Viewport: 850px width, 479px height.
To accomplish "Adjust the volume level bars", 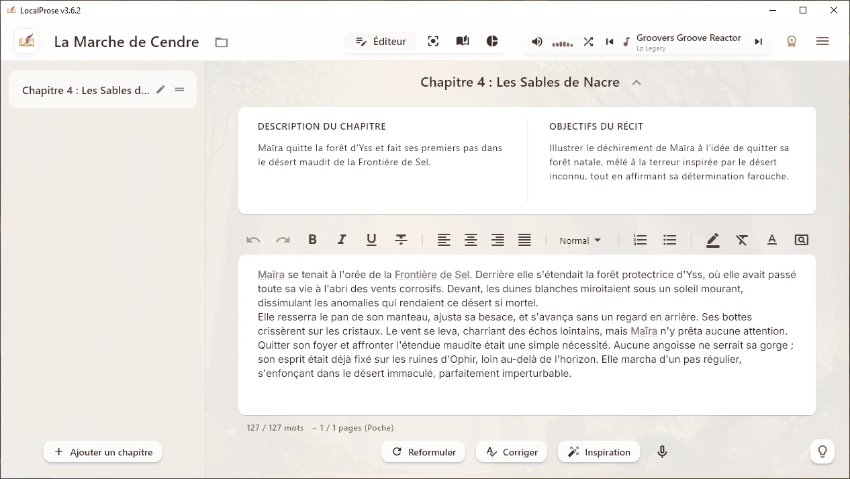I will coord(563,44).
